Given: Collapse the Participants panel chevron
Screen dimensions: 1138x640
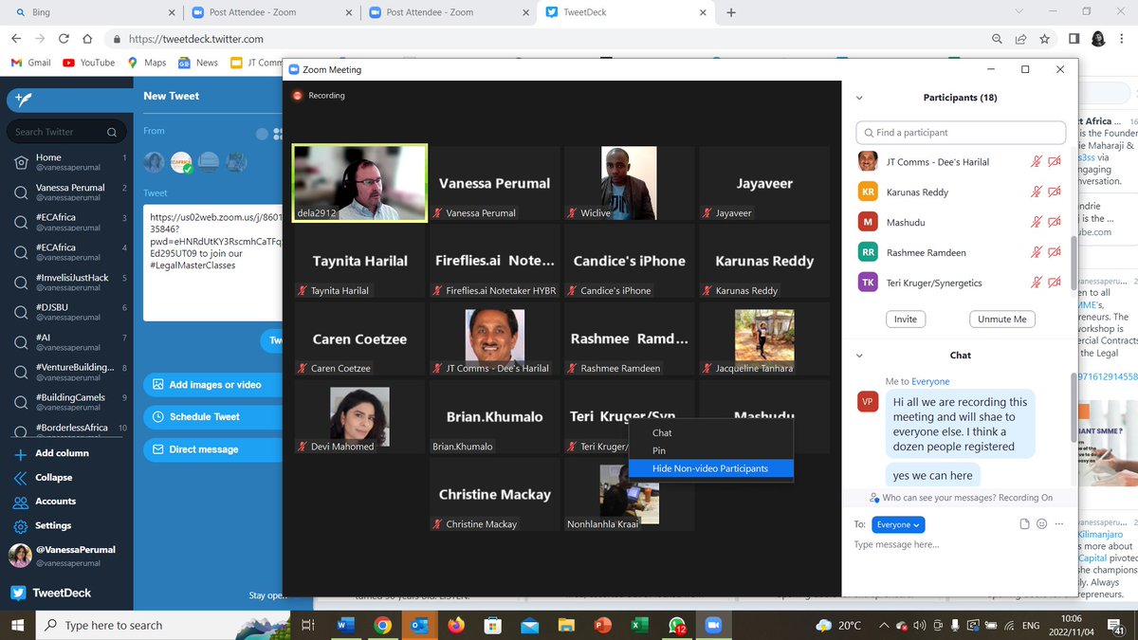Looking at the screenshot, I should click(860, 98).
